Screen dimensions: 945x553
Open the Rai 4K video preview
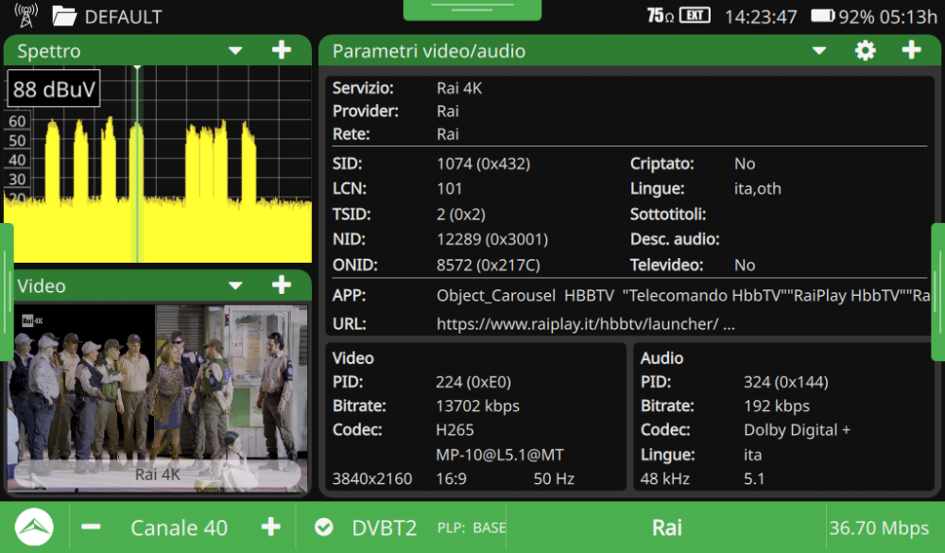click(158, 397)
